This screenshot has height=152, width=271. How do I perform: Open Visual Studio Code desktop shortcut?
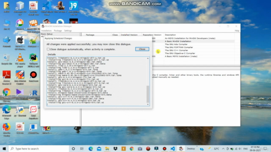coord(47,8)
